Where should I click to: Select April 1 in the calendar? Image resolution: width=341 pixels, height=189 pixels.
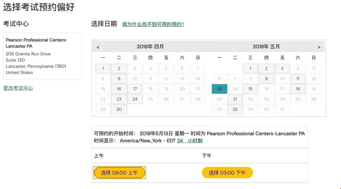pos(103,68)
